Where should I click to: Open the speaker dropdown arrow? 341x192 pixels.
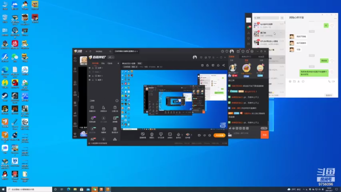tap(191, 135)
